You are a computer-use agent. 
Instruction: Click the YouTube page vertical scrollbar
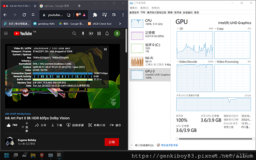[x=126, y=41]
